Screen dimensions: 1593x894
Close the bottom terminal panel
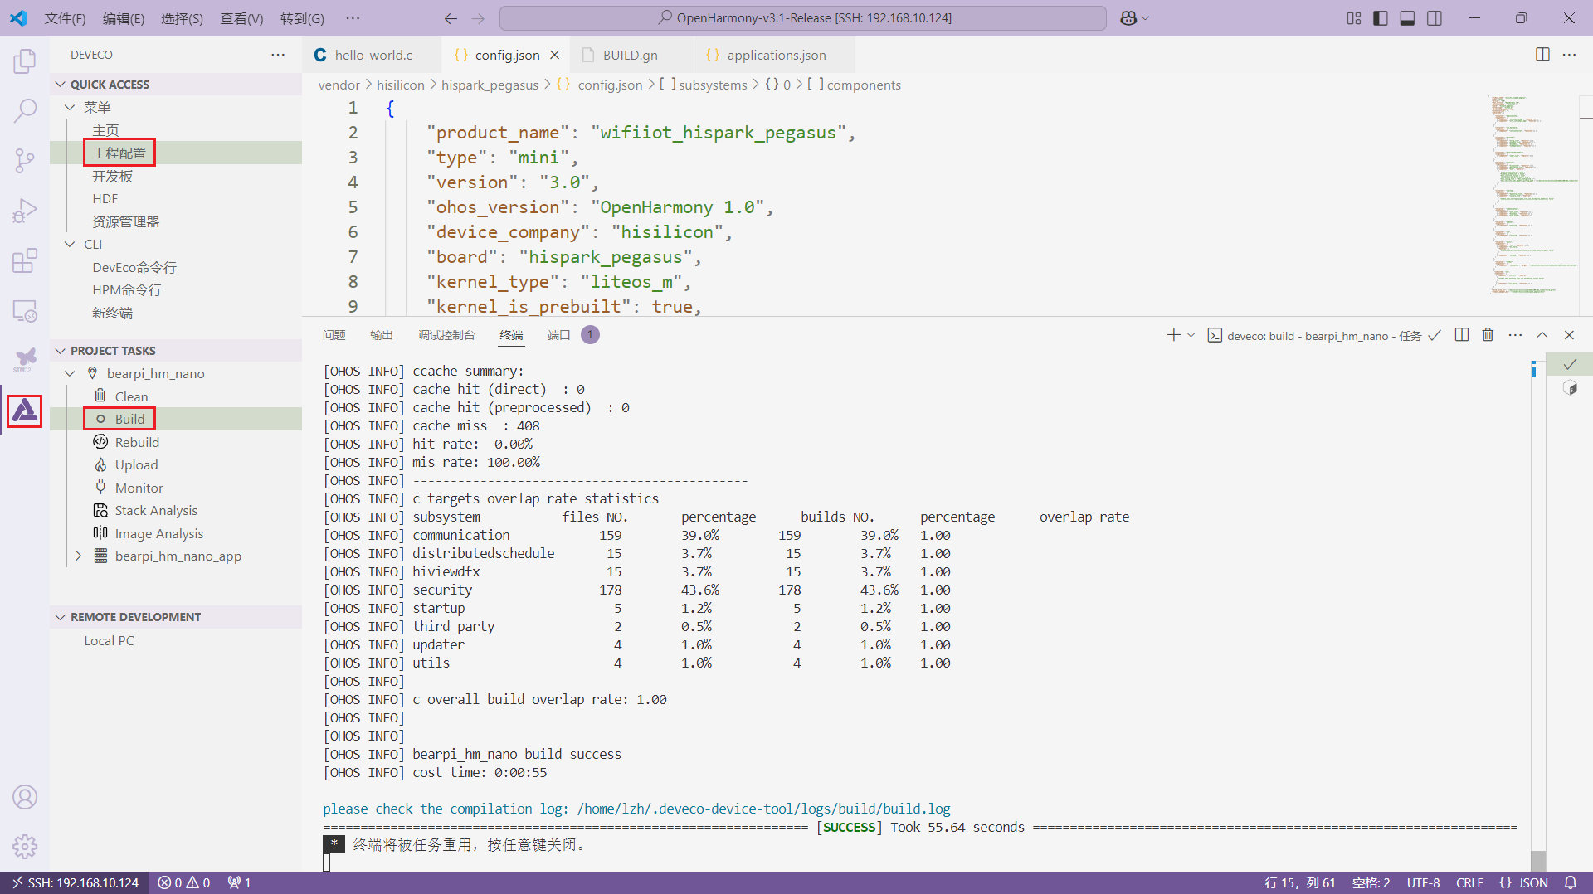coord(1569,335)
